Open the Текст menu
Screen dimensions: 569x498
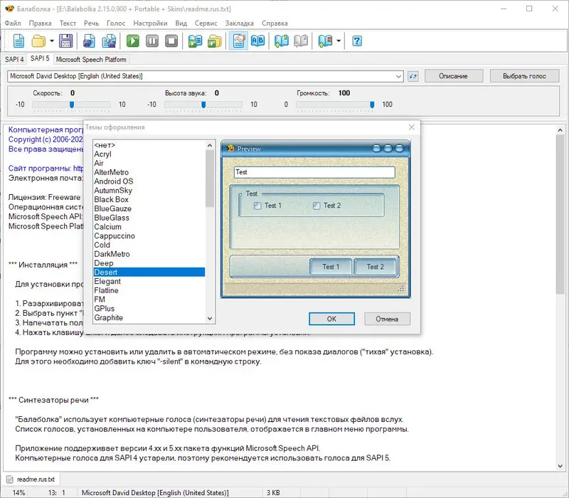68,23
